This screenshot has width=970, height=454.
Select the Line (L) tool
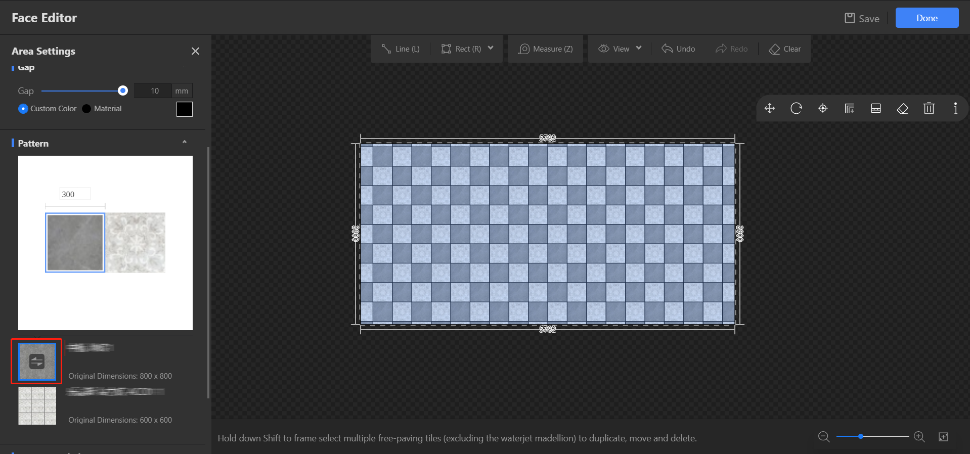point(401,49)
